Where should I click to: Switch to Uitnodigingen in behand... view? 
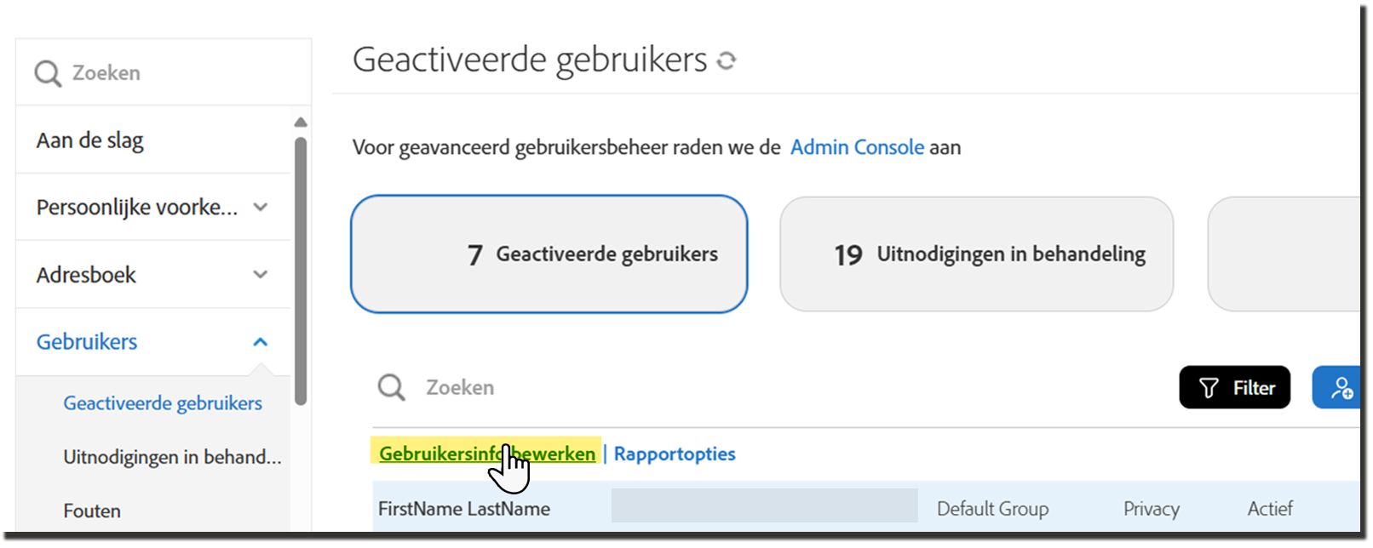pyautogui.click(x=172, y=456)
